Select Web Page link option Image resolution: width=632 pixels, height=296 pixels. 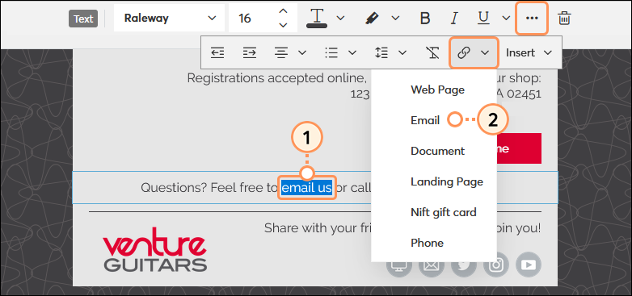438,90
